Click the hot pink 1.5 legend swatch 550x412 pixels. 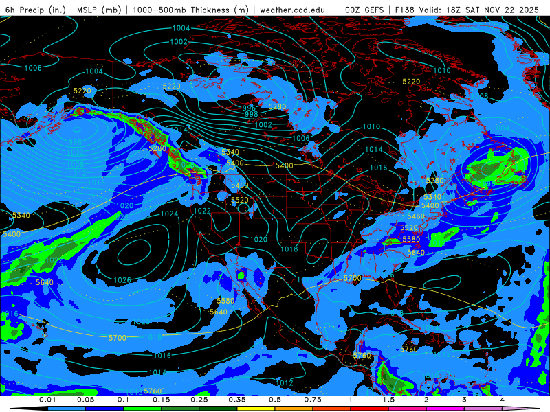(407, 409)
